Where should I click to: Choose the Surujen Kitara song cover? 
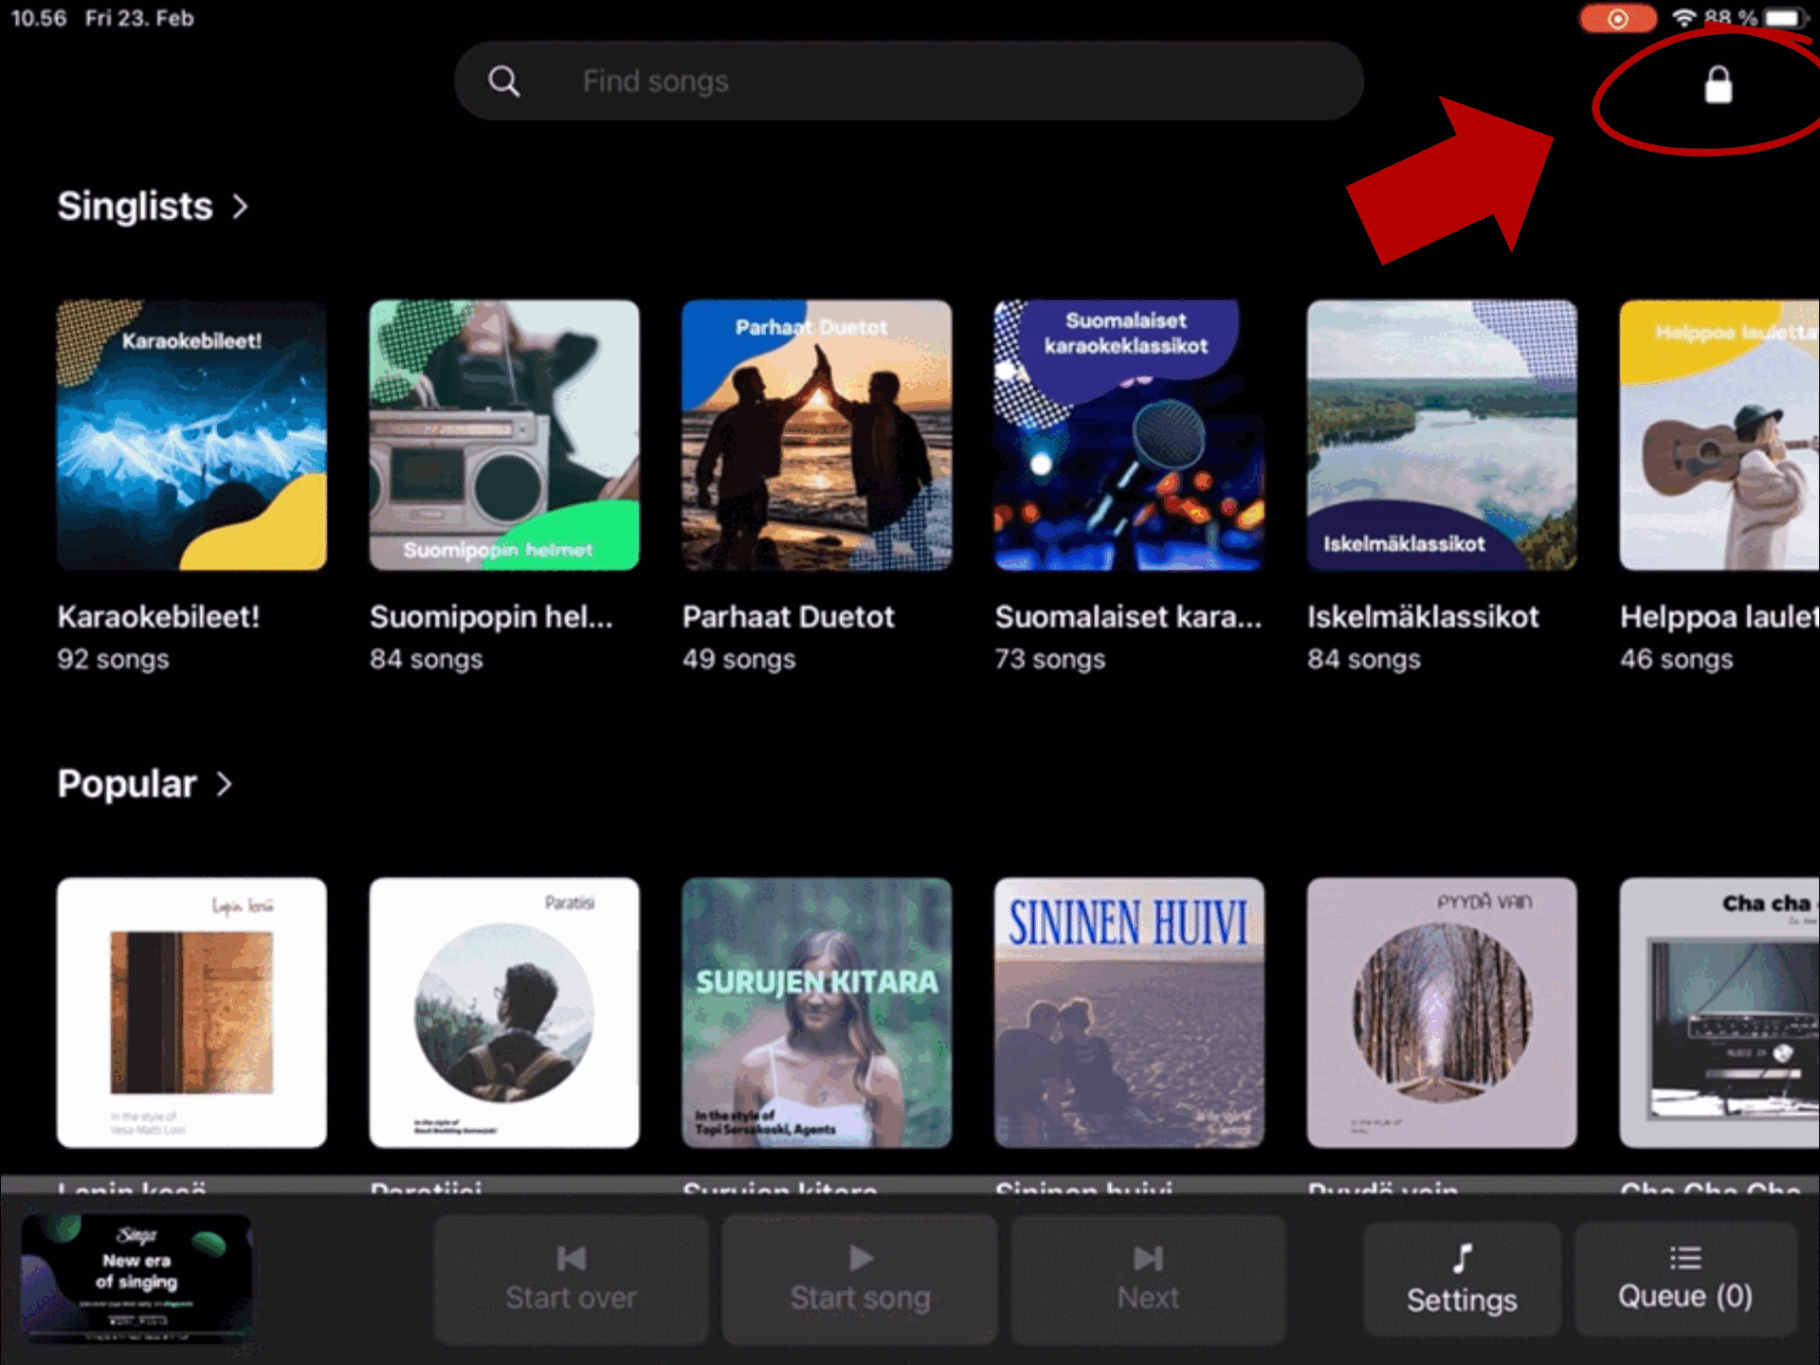point(816,1012)
